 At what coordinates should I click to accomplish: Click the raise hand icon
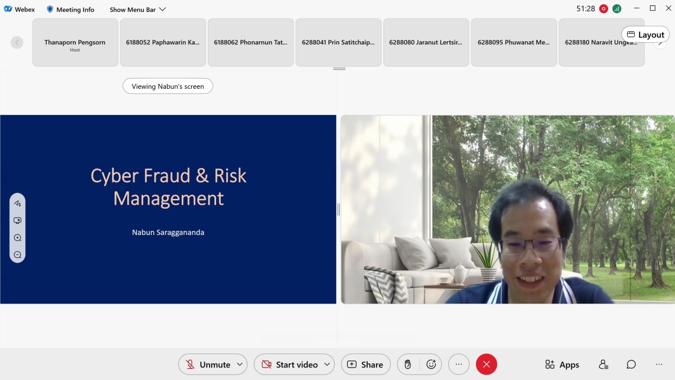coord(407,365)
